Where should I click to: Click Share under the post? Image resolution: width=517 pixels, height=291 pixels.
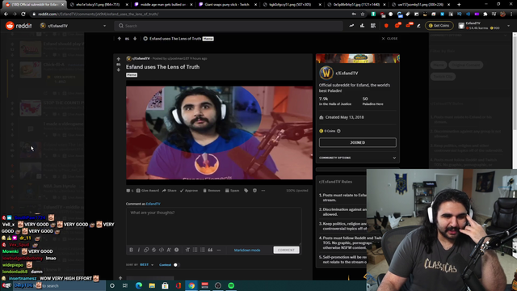point(170,191)
